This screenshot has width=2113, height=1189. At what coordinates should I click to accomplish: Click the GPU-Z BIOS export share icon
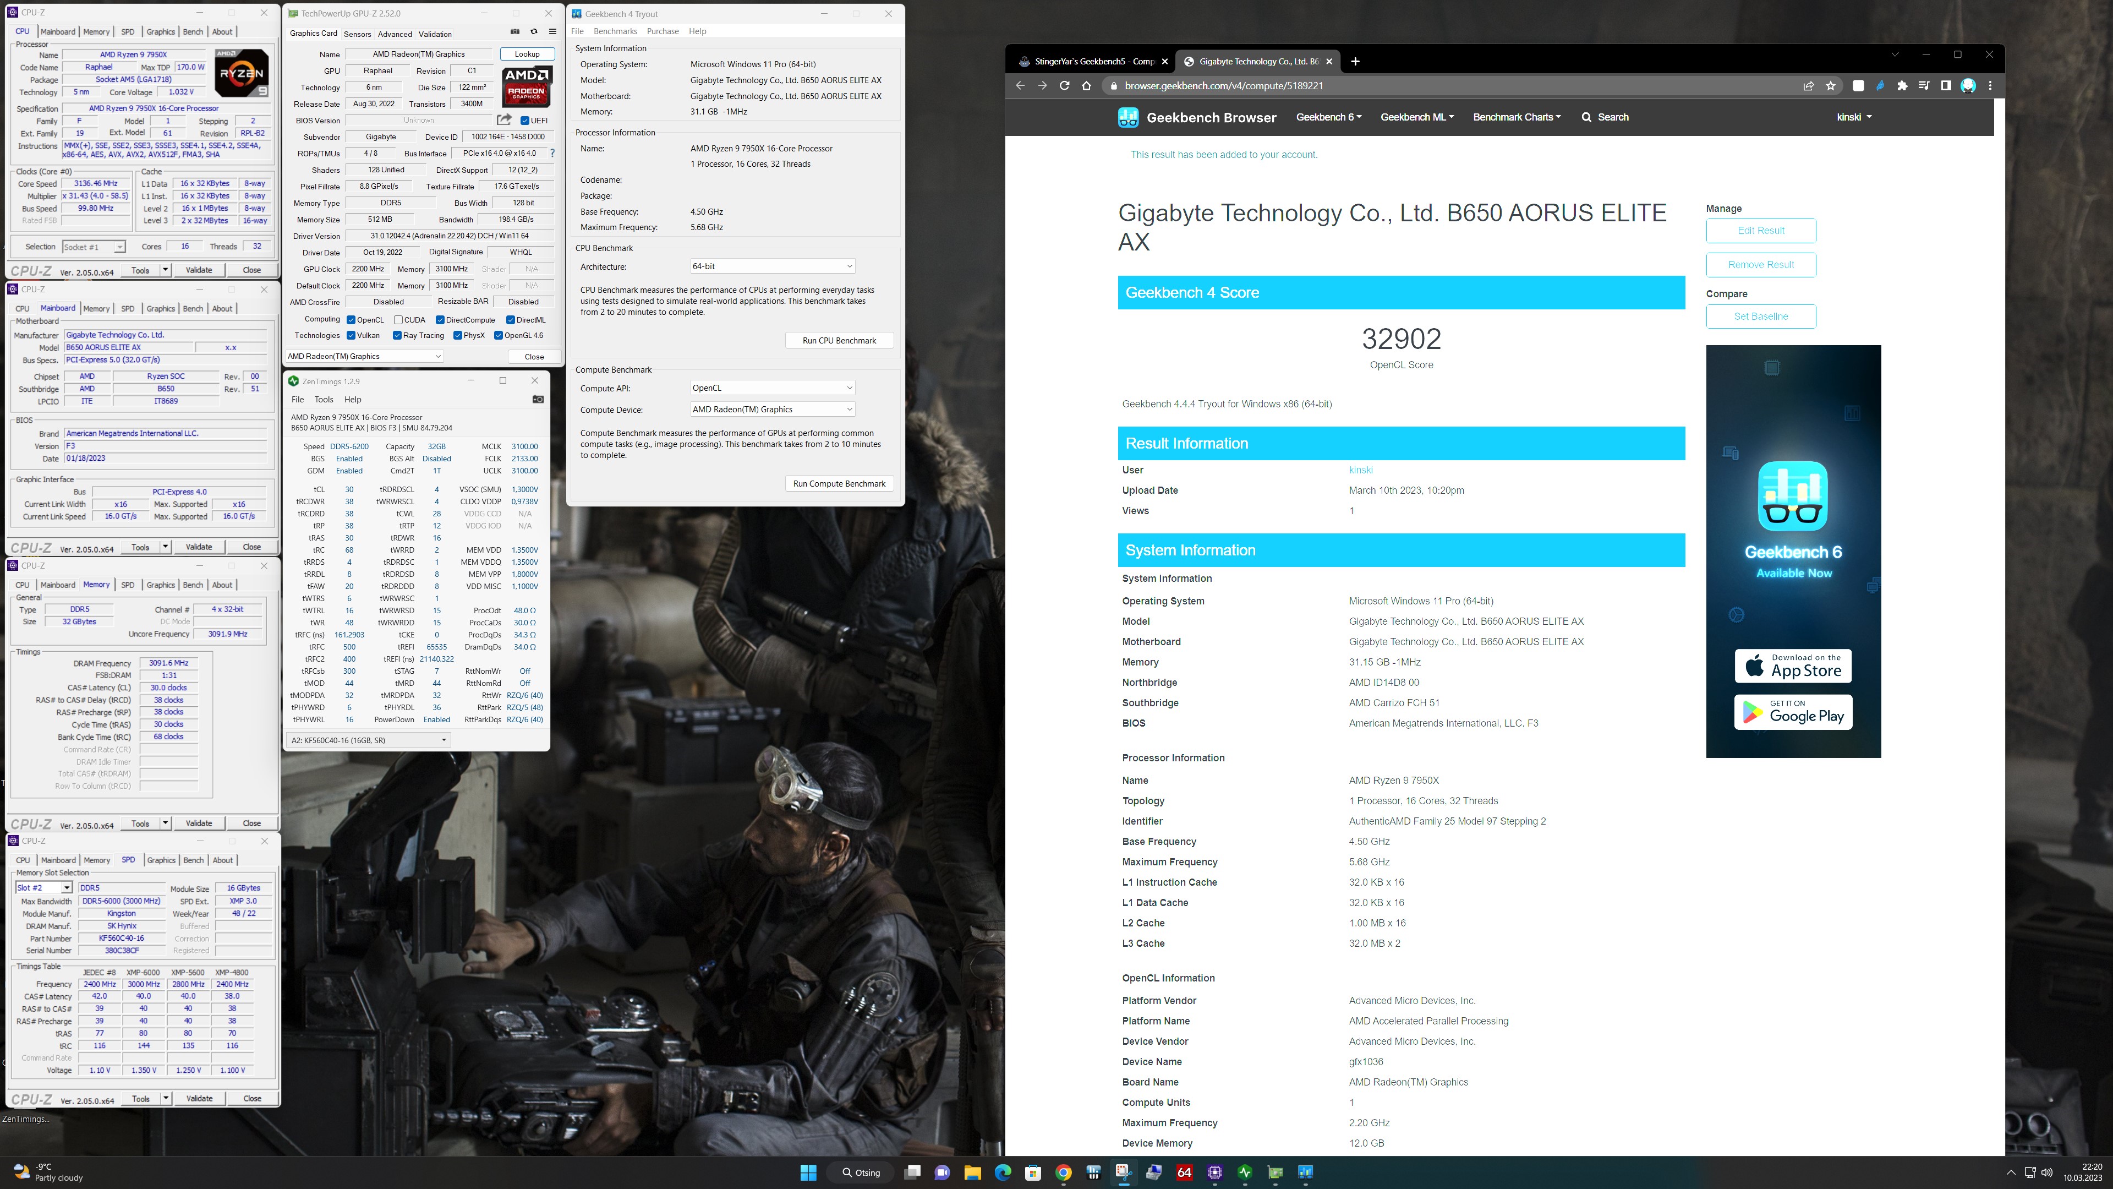pyautogui.click(x=505, y=120)
